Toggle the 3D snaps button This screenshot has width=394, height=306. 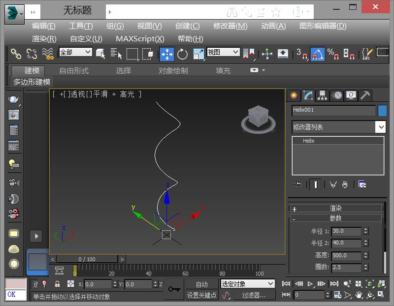pyautogui.click(x=301, y=54)
